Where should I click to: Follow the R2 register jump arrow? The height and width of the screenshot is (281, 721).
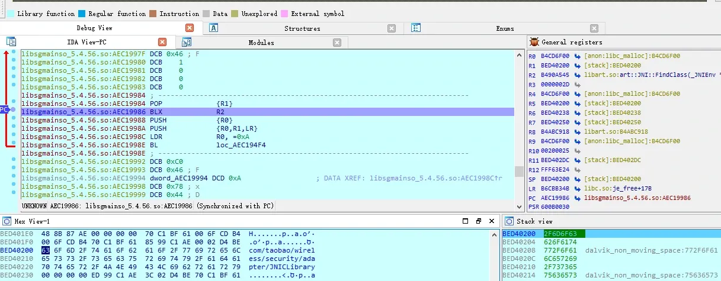[x=577, y=75]
